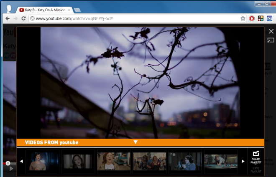This screenshot has height=177, width=276.
Task: Click SAVE PLAYLIST button
Action: pyautogui.click(x=256, y=170)
